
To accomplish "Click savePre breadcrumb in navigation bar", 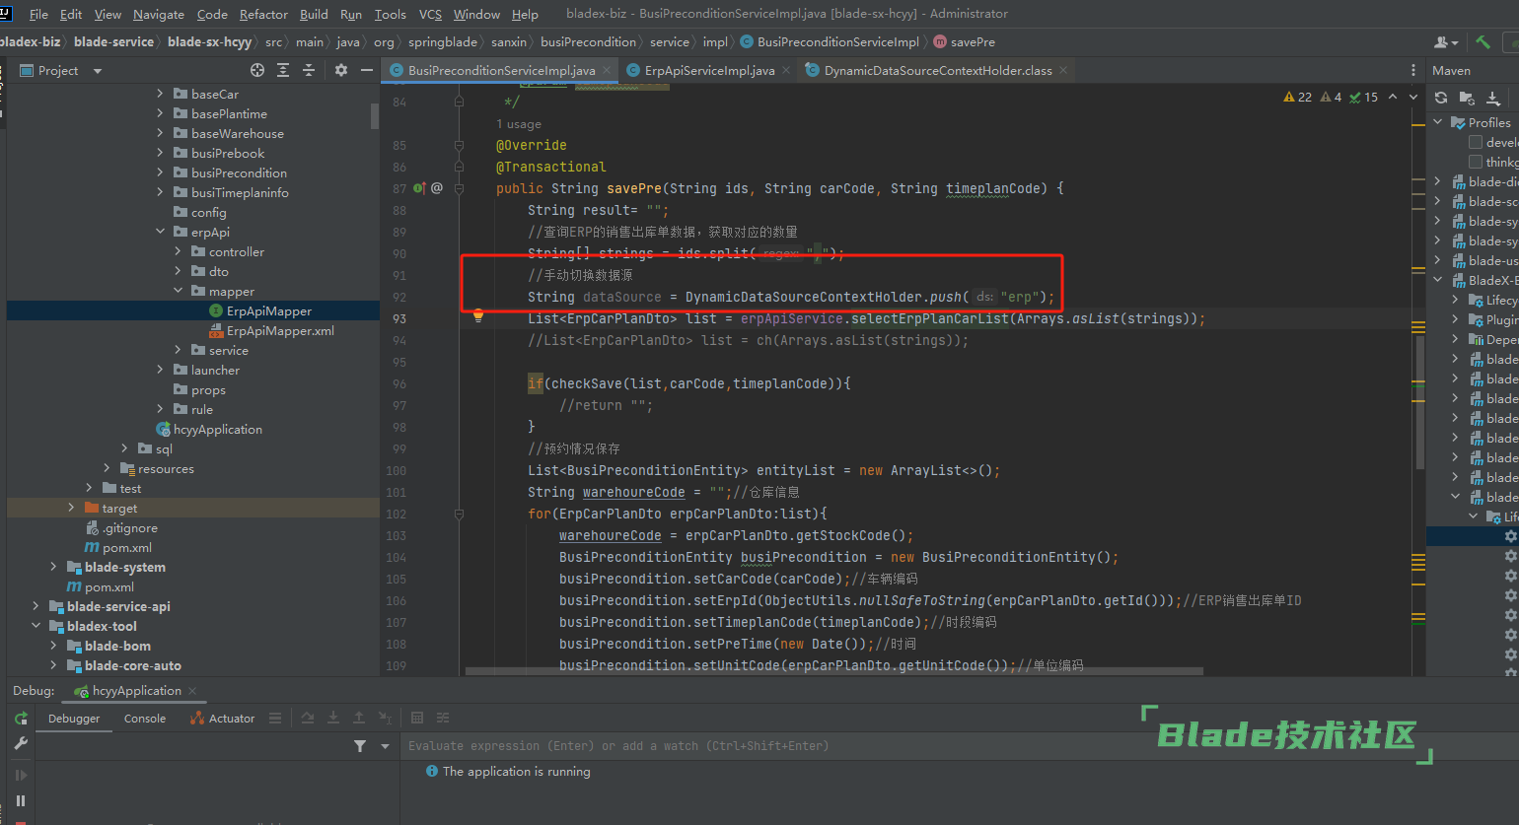I will pos(964,42).
